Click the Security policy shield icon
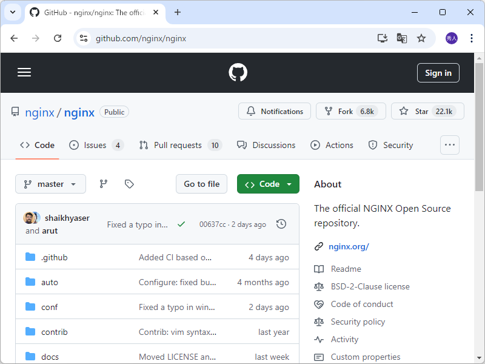Viewport: 485px width, 364px height. pos(319,322)
